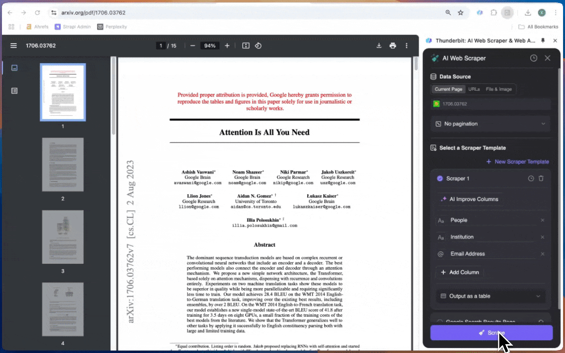Viewport: 565px width, 353px height.
Task: Select the Scraper 1 template radio button
Action: 439,178
